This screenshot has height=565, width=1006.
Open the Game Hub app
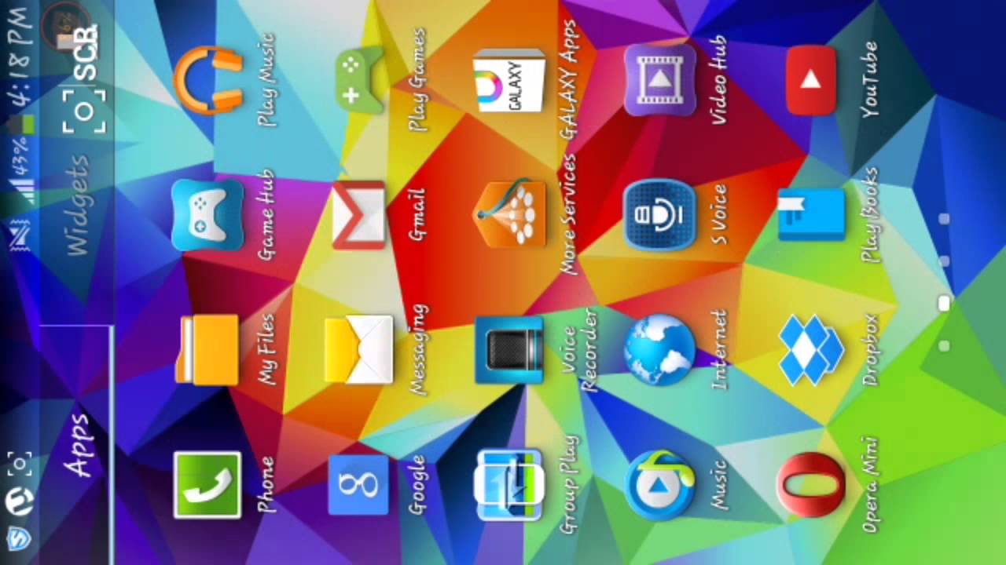[x=207, y=214]
